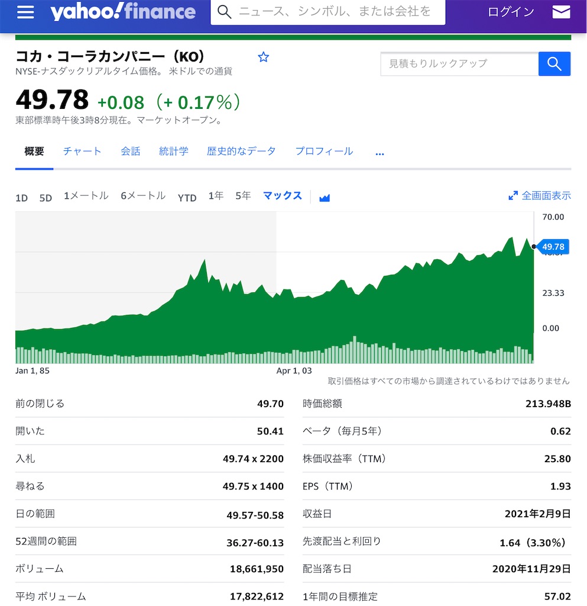Click the ベータ value 0.62
Screen dimensions: 587x606
click(x=560, y=431)
